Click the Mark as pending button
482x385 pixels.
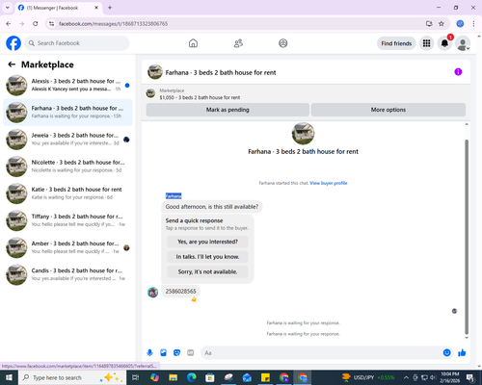228,110
